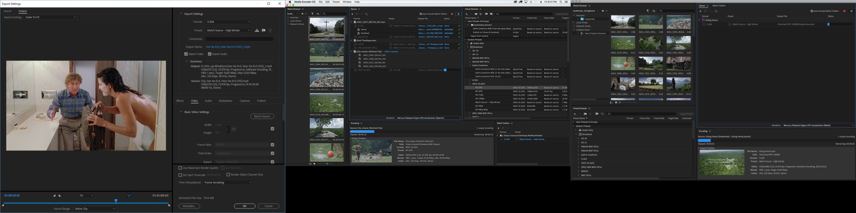Click the Comments input field
This screenshot has width=856, height=213.
click(239, 39)
